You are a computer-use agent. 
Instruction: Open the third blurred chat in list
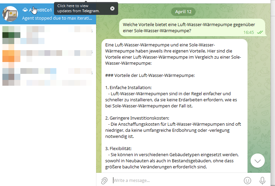[x=48, y=77]
